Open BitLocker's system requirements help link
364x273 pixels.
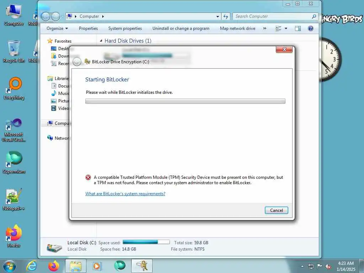125,194
